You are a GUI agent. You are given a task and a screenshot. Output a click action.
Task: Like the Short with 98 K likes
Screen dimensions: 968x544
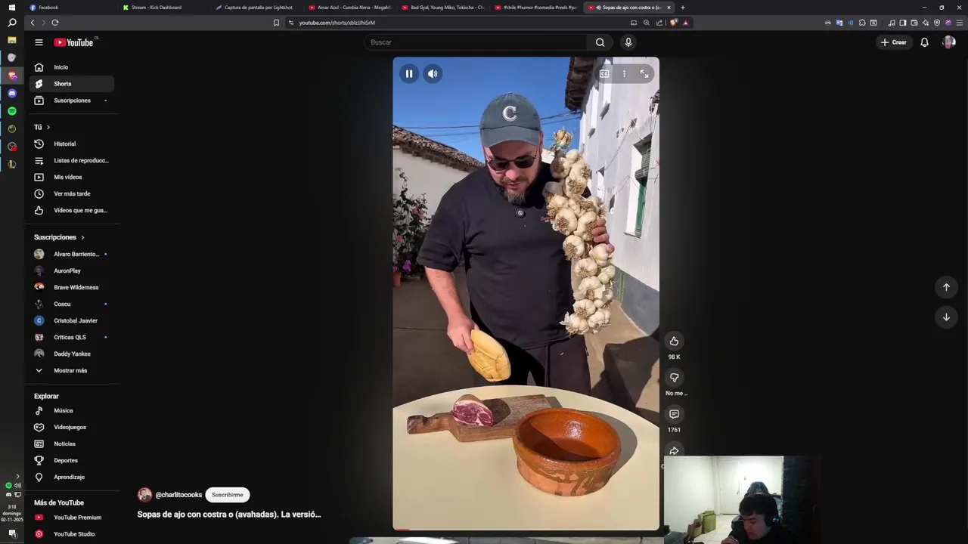click(x=674, y=341)
